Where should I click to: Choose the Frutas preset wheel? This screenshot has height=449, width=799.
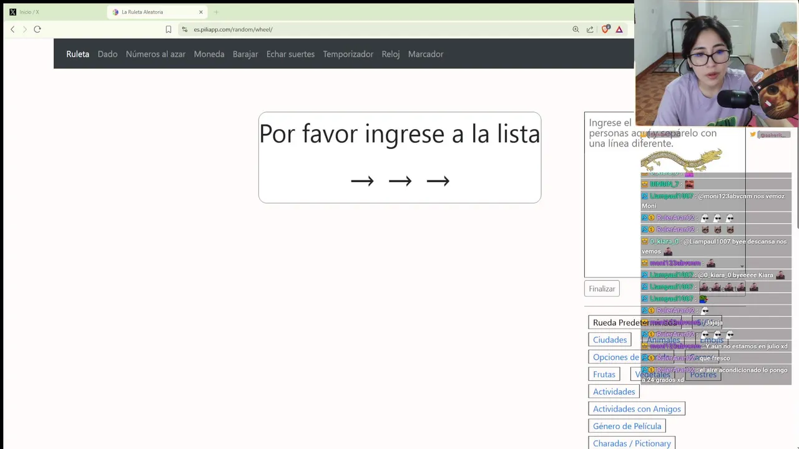(x=604, y=374)
